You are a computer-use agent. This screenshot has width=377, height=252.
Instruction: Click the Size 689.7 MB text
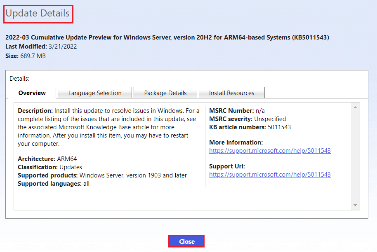(26, 56)
